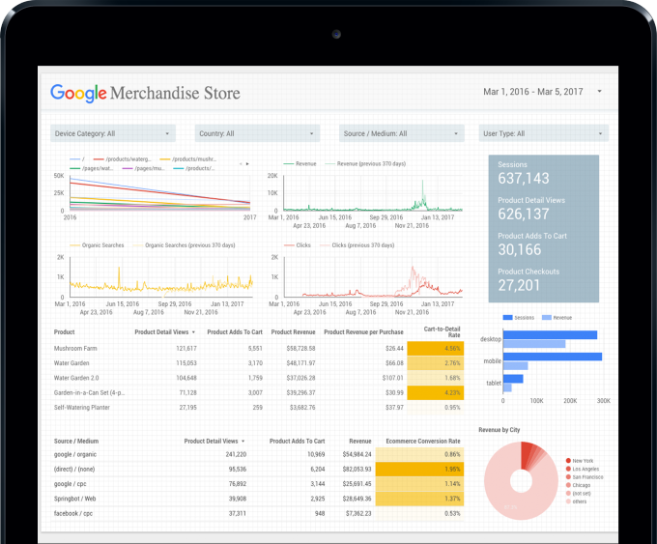
Task: Go to next legend page arrow
Action: [247, 164]
